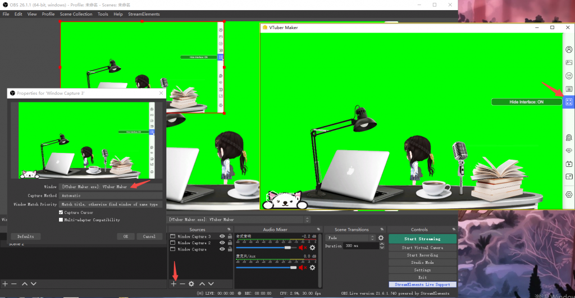The height and width of the screenshot is (298, 575).
Task: Open the StreamElements menu
Action: click(x=144, y=14)
